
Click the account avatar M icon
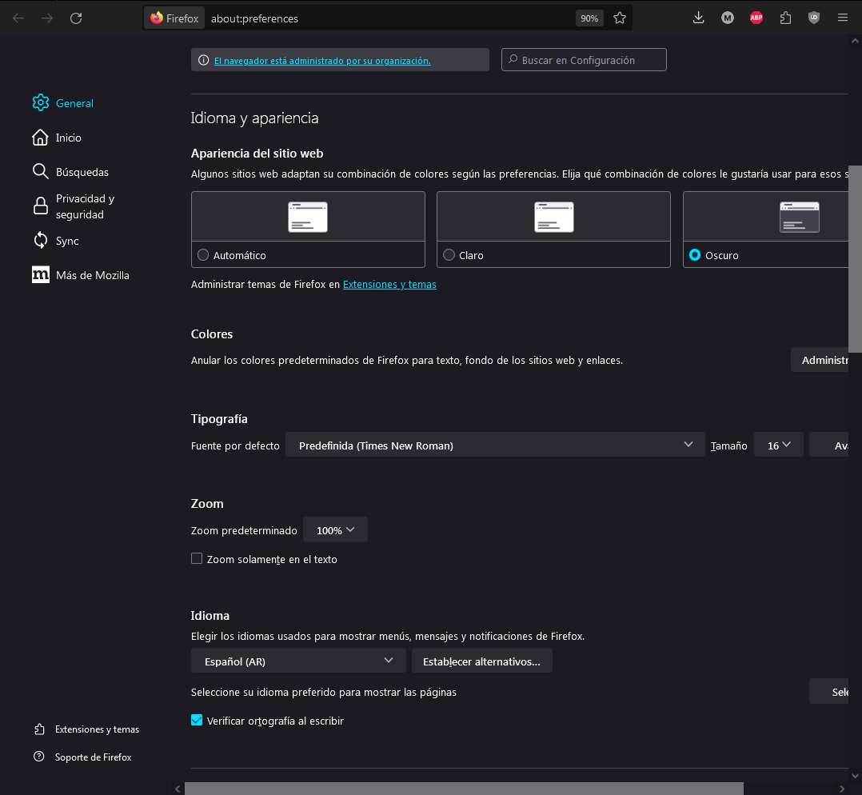[x=728, y=18]
